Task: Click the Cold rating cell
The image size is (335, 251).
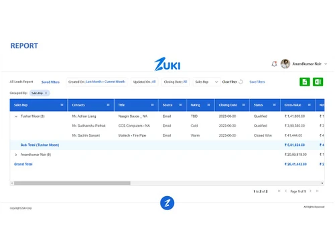Action: 194,126
